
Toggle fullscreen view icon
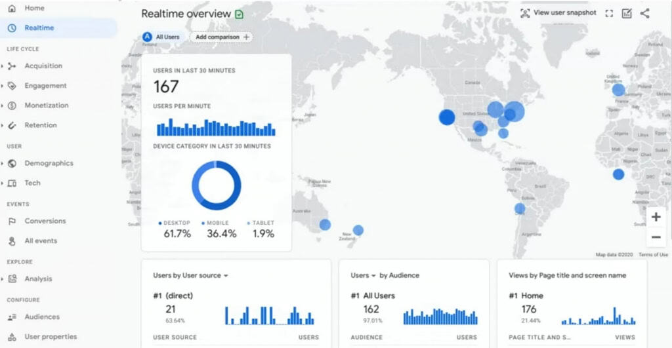[x=609, y=13]
